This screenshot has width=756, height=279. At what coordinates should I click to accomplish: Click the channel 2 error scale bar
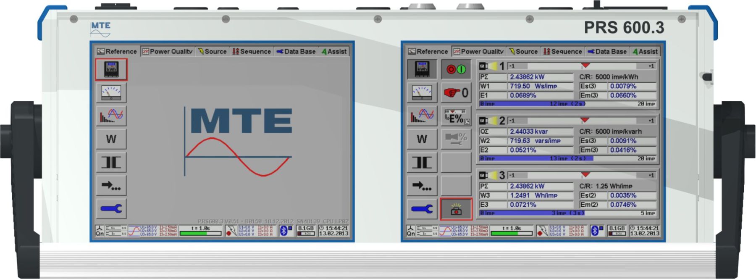tap(582, 121)
